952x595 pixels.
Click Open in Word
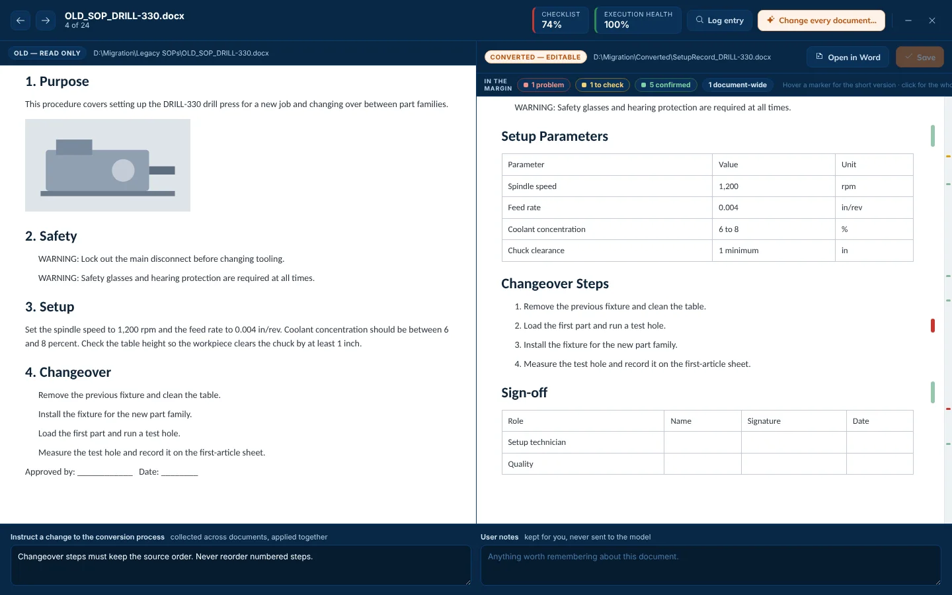coord(848,57)
